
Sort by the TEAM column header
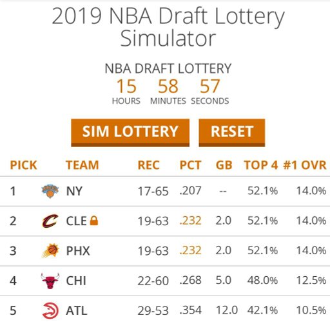82,165
